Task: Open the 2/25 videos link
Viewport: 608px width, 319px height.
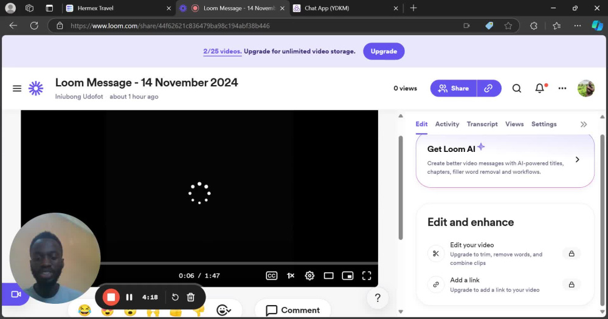Action: (x=222, y=51)
